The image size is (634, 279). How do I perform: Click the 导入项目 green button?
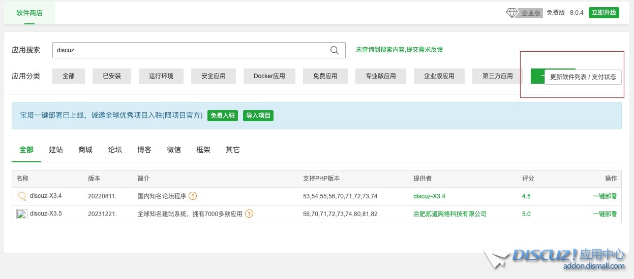(258, 116)
